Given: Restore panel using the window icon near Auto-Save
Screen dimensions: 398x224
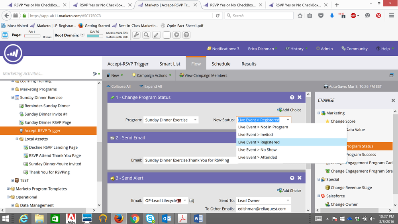Looking at the screenshot, I should [391, 75].
